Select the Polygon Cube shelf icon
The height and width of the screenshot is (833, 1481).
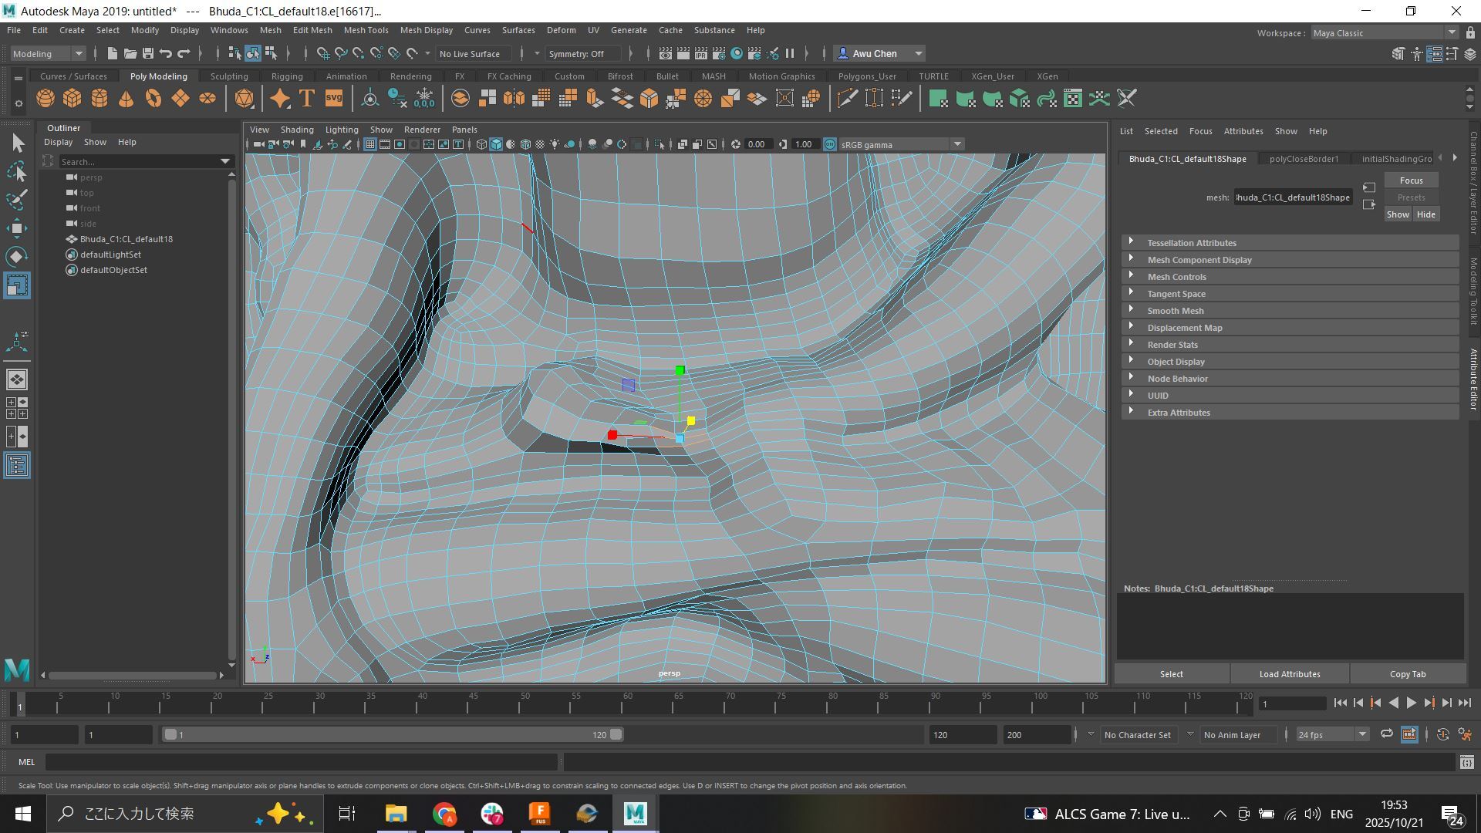[72, 98]
